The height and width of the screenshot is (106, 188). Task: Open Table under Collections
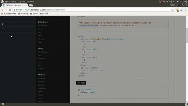pos(40,42)
